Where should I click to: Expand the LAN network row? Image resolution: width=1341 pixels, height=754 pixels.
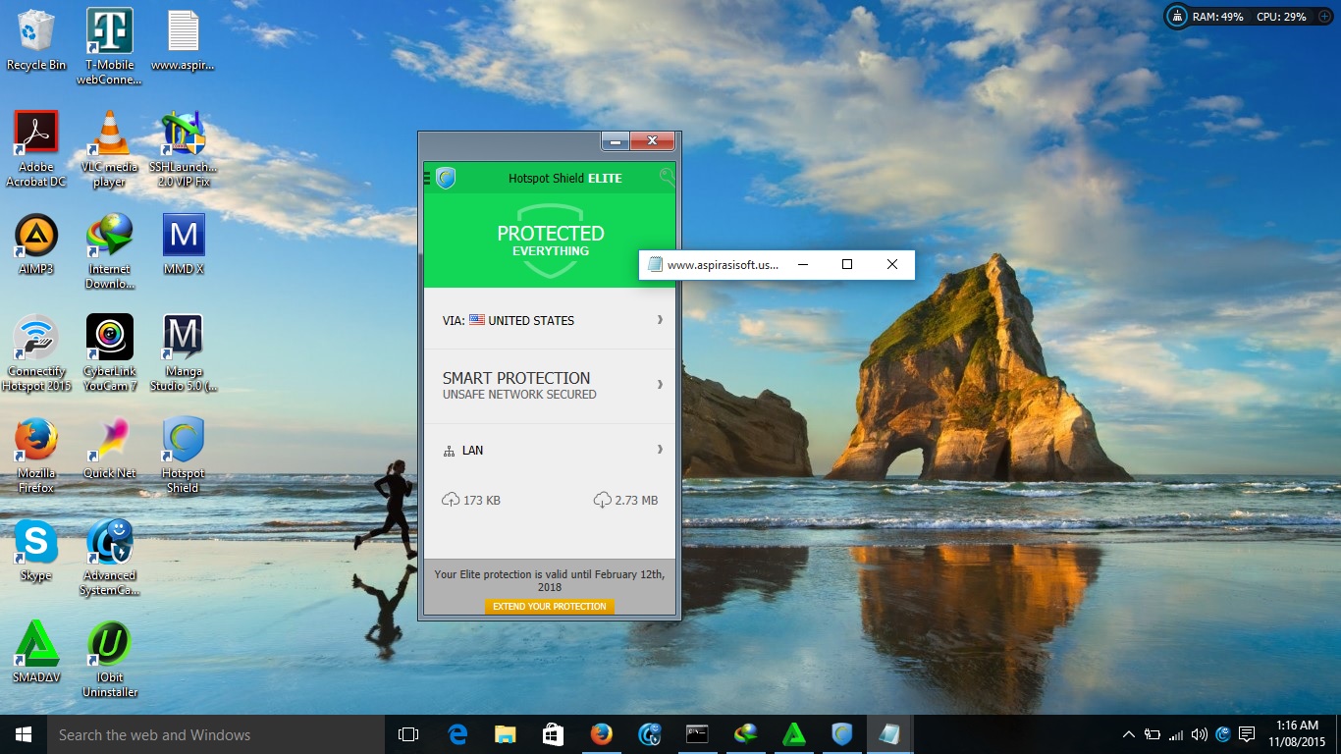[550, 450]
